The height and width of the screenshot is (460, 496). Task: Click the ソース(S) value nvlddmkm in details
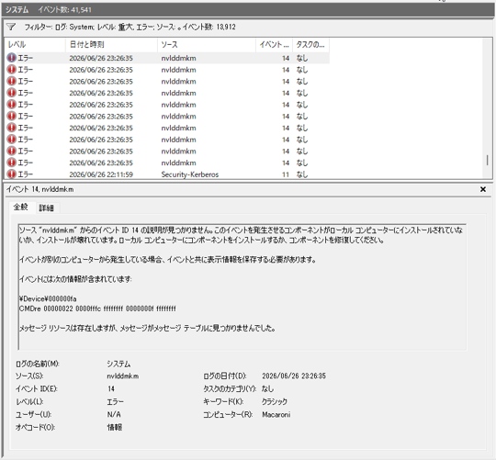coord(123,376)
